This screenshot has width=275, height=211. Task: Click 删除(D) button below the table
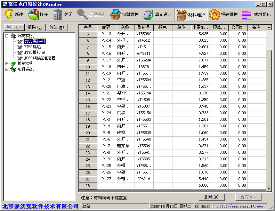tap(212, 197)
